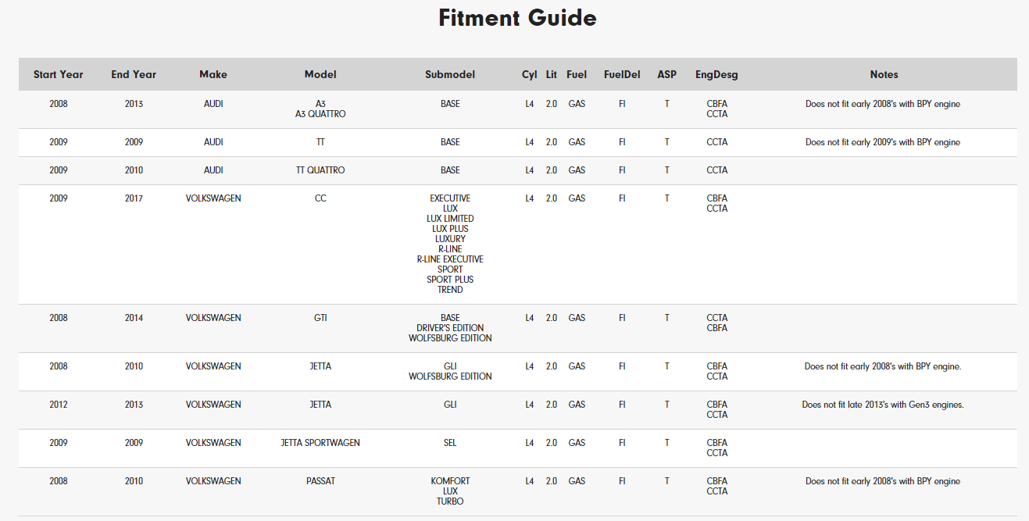
Task: Click the Start Year column header
Action: click(x=59, y=74)
